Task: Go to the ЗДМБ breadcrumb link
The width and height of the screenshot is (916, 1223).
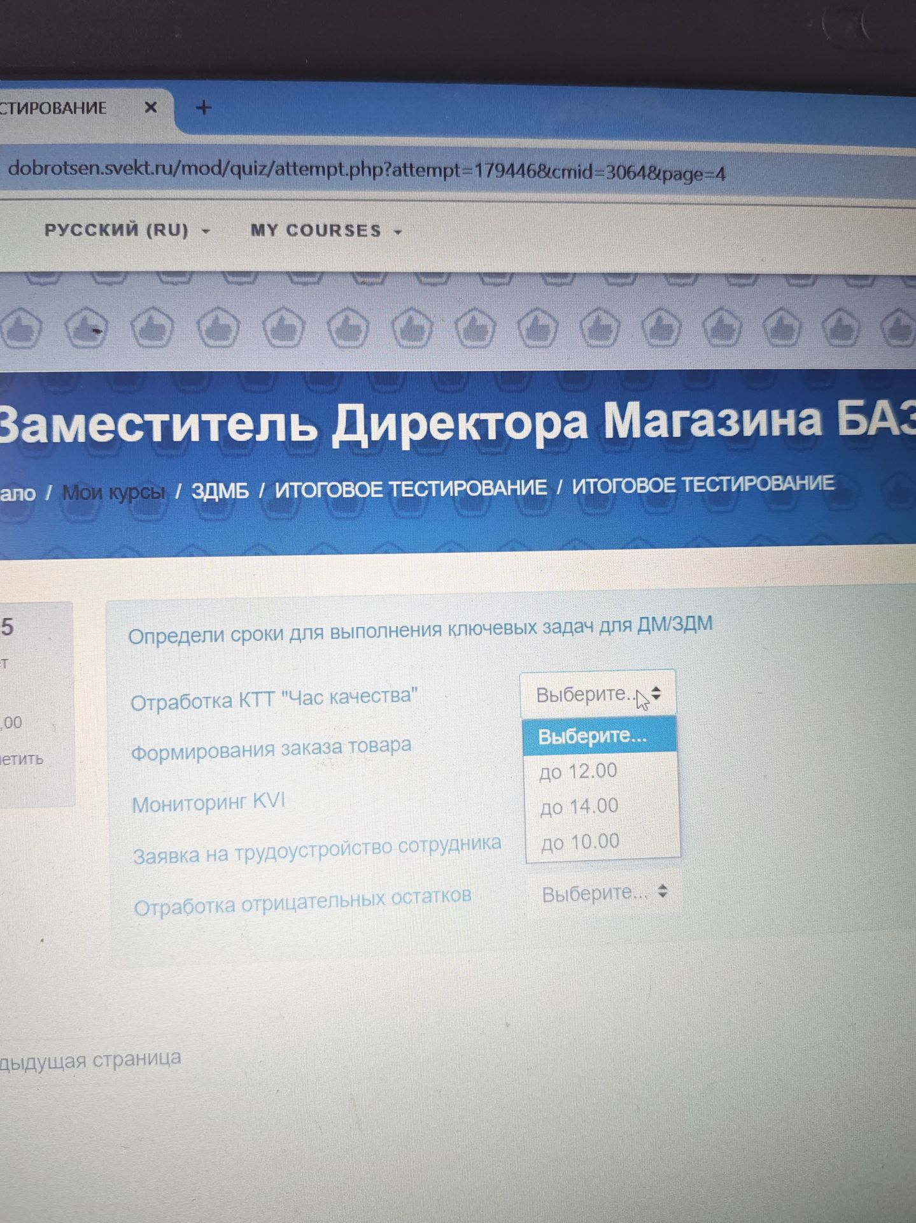Action: click(x=220, y=490)
